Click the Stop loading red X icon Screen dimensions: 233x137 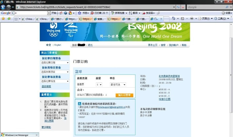coord(183,7)
